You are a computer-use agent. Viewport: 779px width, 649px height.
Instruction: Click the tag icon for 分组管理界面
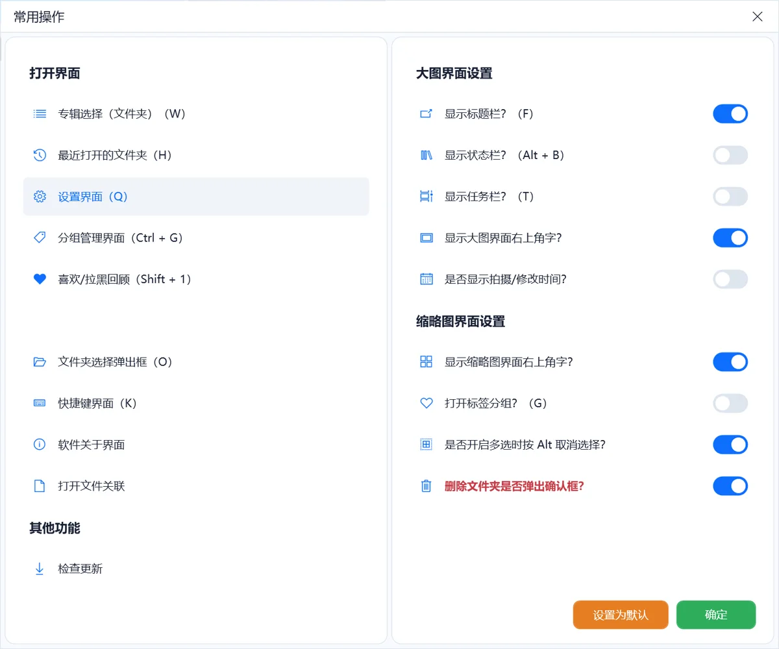[40, 238]
